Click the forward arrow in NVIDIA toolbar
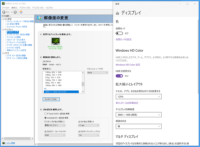The image size is (200, 147). point(15,12)
